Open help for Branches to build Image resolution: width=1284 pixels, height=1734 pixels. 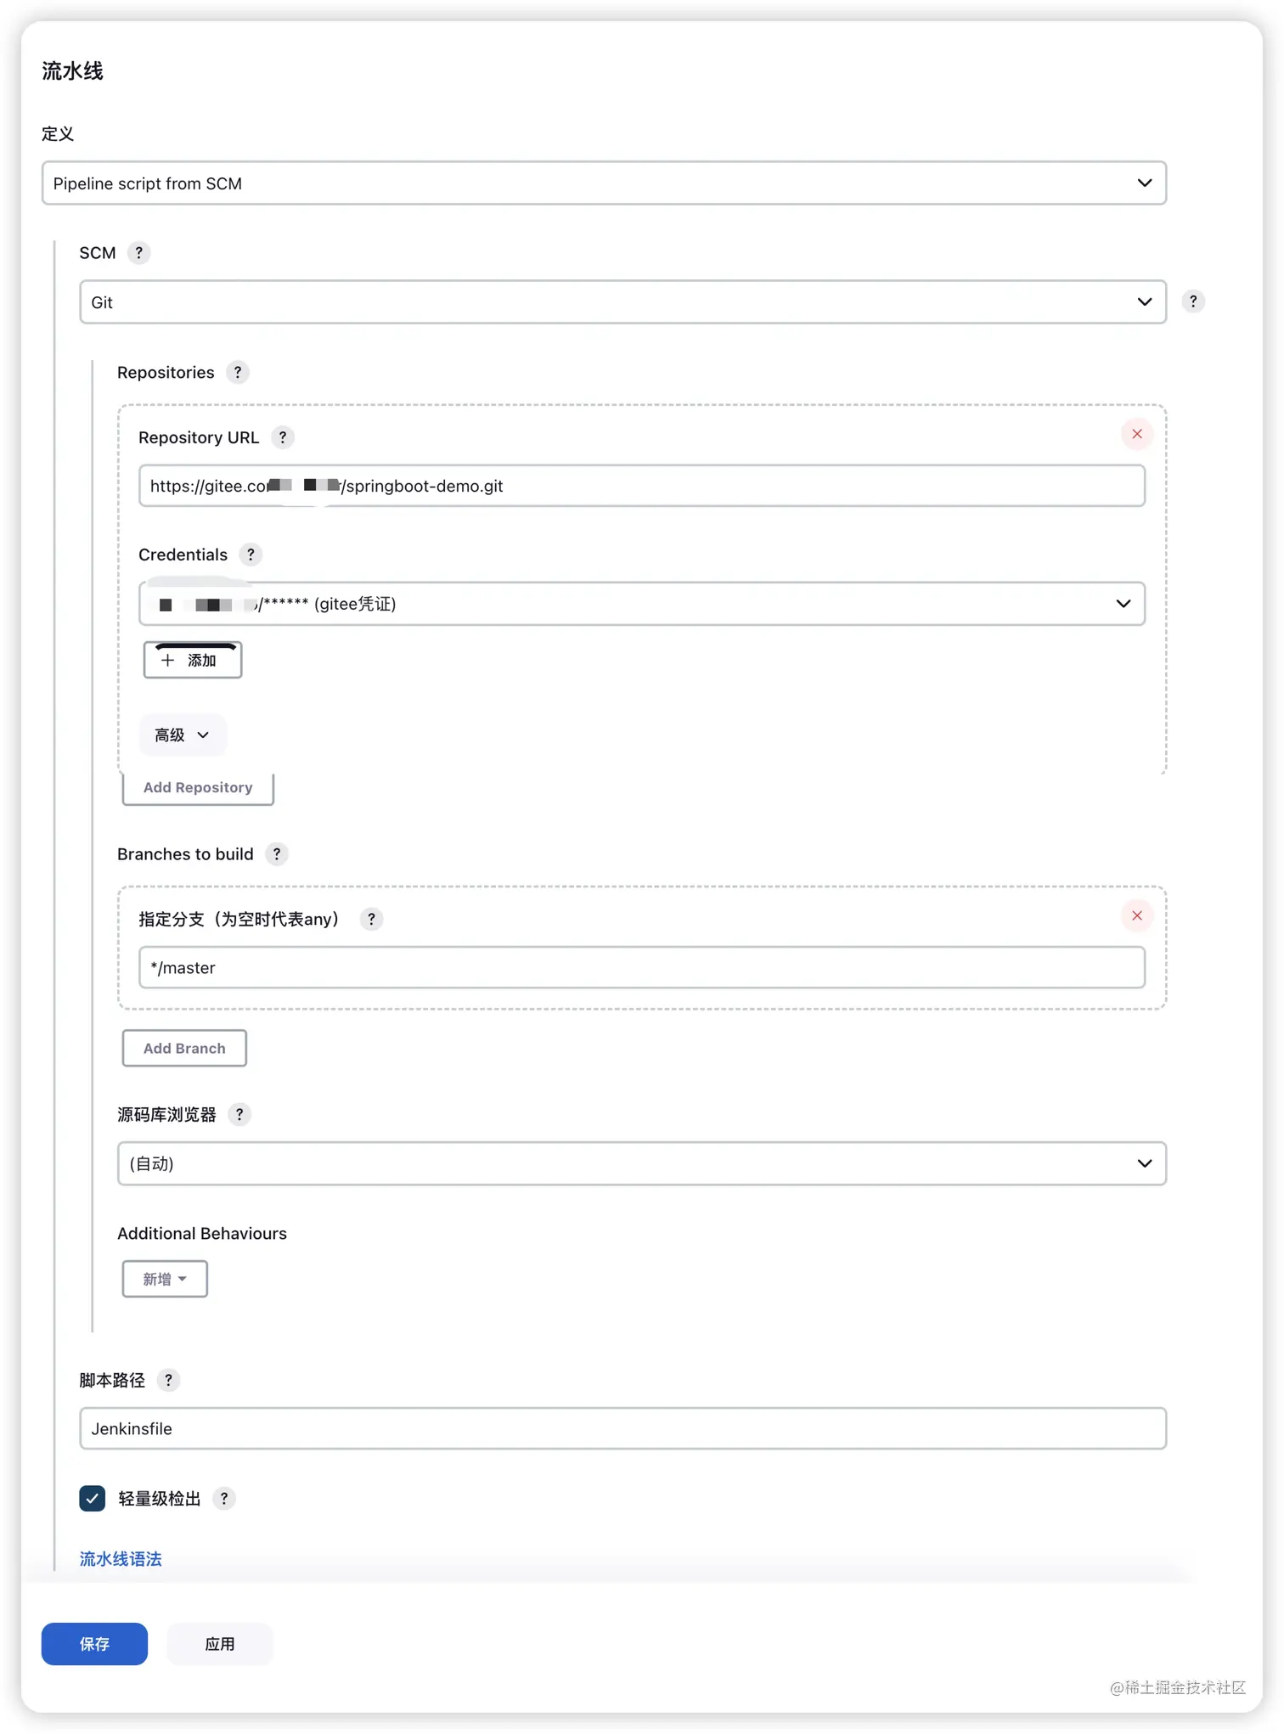[277, 854]
